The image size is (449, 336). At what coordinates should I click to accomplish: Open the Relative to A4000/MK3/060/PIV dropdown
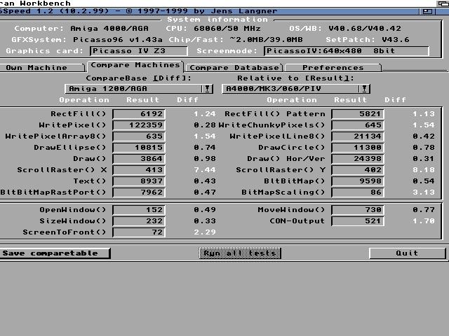[296, 89]
